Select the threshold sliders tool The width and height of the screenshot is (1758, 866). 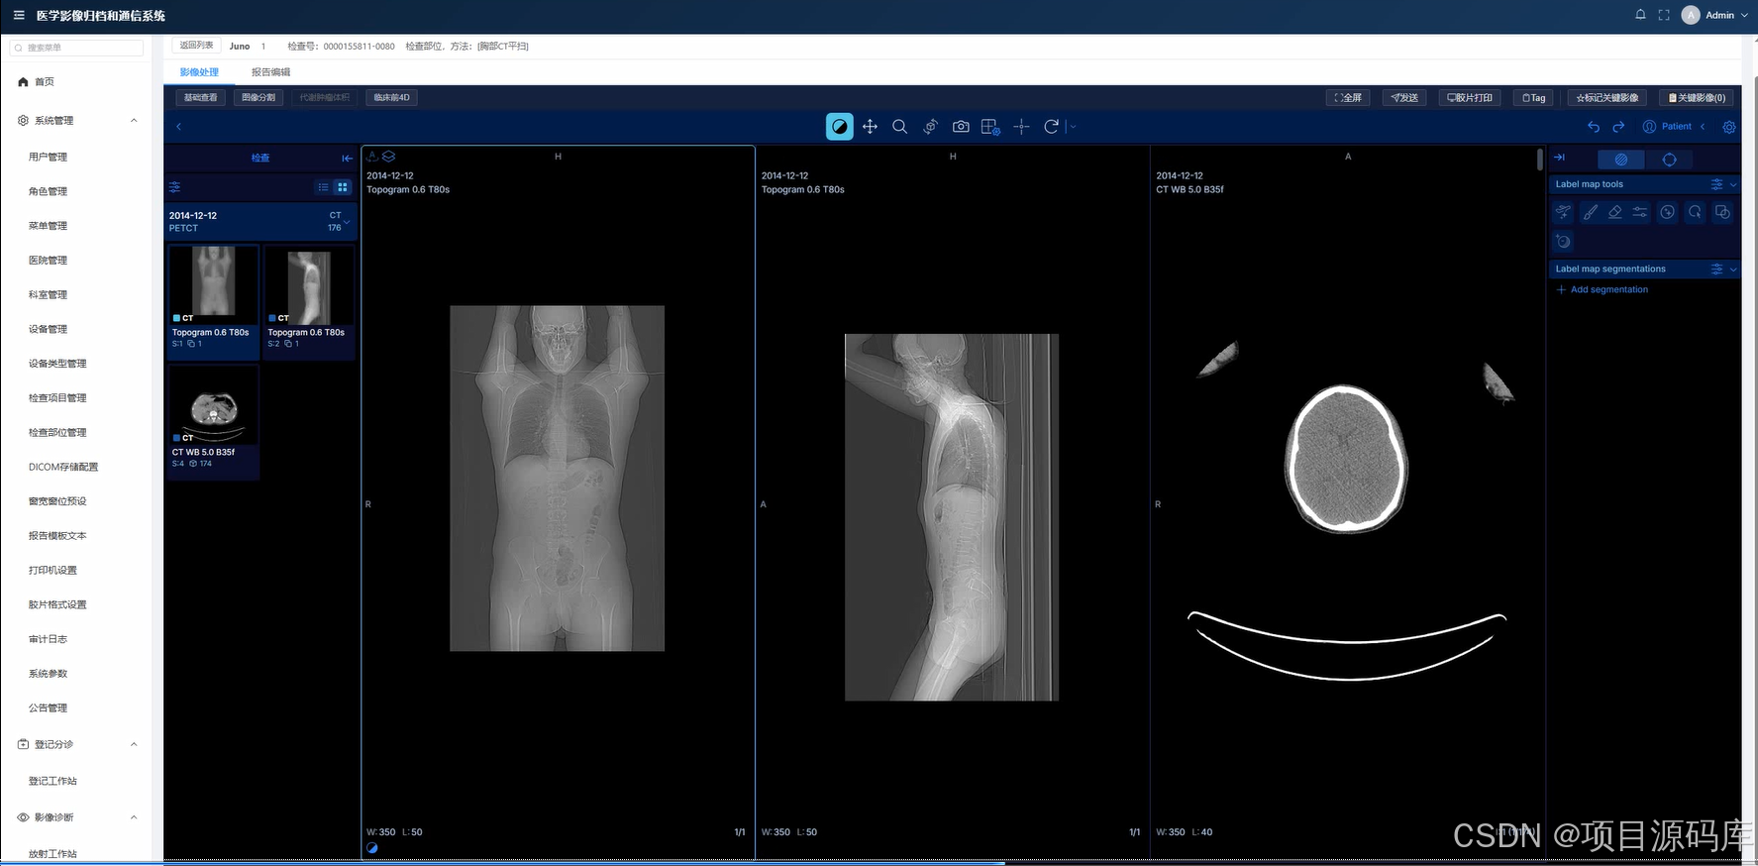pos(1641,212)
